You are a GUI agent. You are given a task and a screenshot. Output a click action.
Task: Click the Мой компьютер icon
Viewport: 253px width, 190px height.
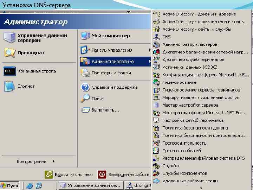tap(85, 36)
